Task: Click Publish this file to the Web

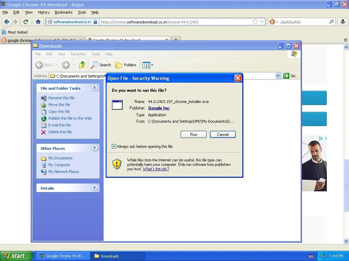Action: pos(70,118)
